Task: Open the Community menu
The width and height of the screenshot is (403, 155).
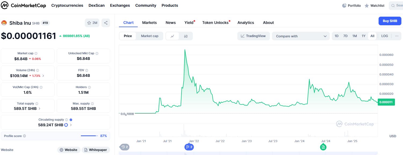Action: click(x=146, y=5)
